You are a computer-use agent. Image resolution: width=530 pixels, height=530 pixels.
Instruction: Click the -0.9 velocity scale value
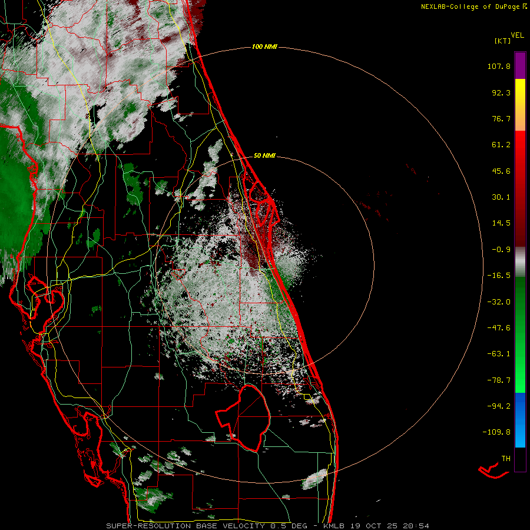[501, 250]
